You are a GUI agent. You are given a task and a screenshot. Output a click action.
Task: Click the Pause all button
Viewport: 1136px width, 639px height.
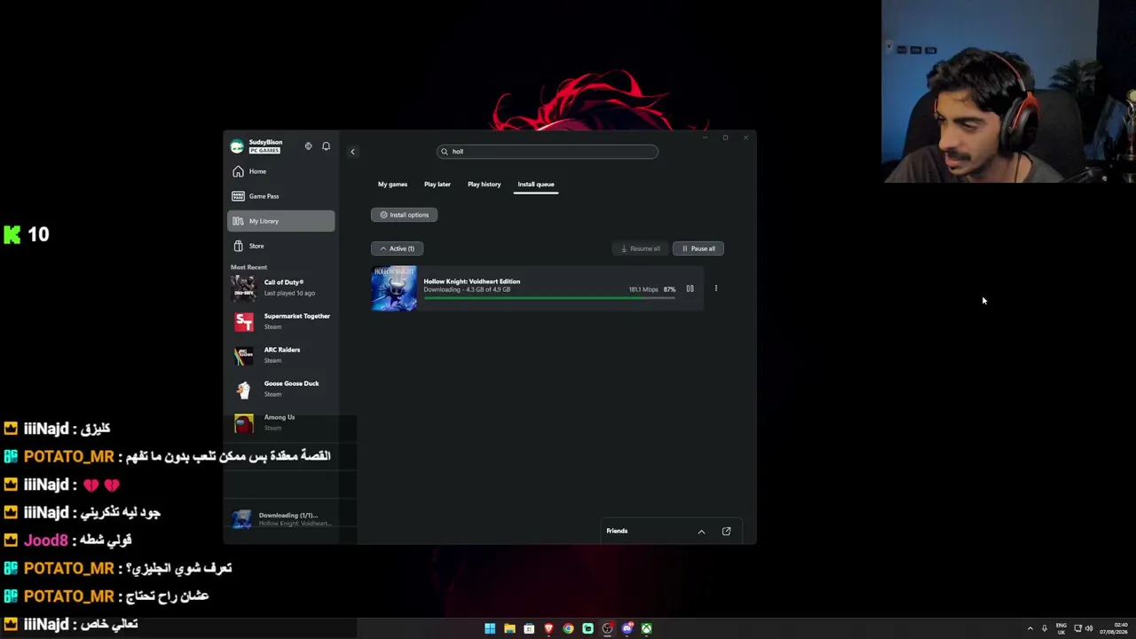698,248
